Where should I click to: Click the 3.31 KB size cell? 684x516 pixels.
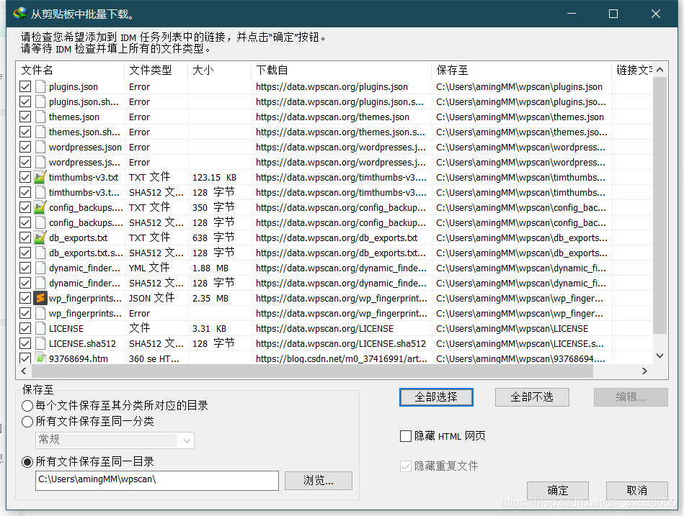pos(210,328)
